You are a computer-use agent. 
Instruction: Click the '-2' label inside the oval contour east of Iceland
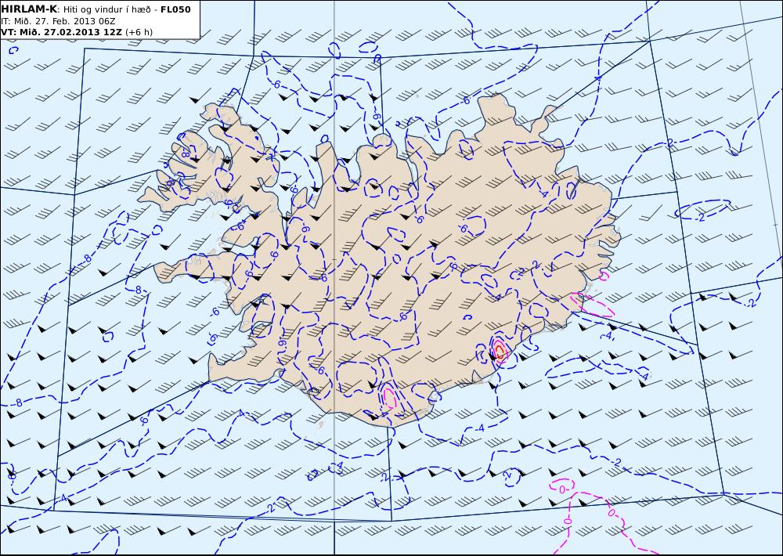[701, 217]
